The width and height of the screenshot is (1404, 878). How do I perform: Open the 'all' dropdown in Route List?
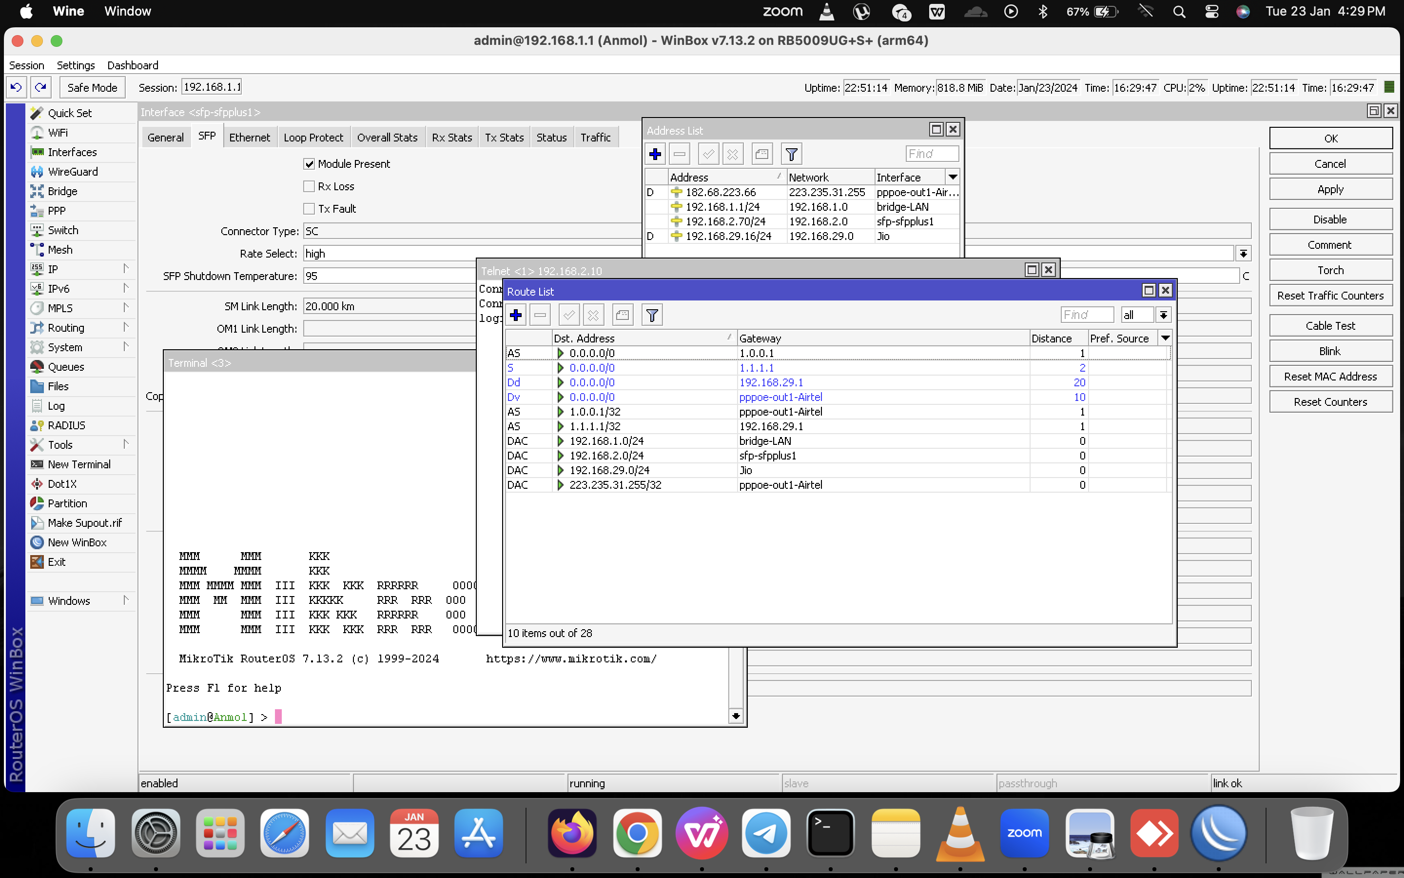click(1163, 315)
